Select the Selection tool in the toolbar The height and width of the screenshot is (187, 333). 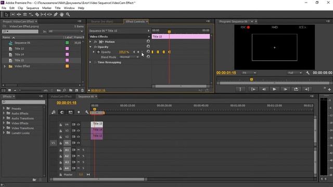6,15
